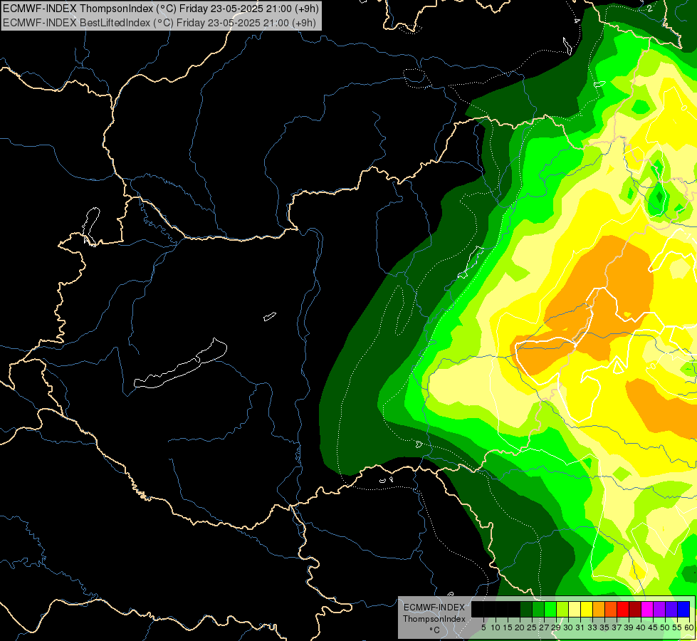Image resolution: width=697 pixels, height=641 pixels.
Task: Click the dark green 20-25 legend swatch
Action: pyautogui.click(x=526, y=609)
